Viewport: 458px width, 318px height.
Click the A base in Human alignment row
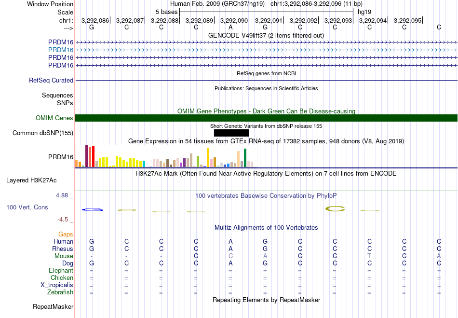click(230, 241)
